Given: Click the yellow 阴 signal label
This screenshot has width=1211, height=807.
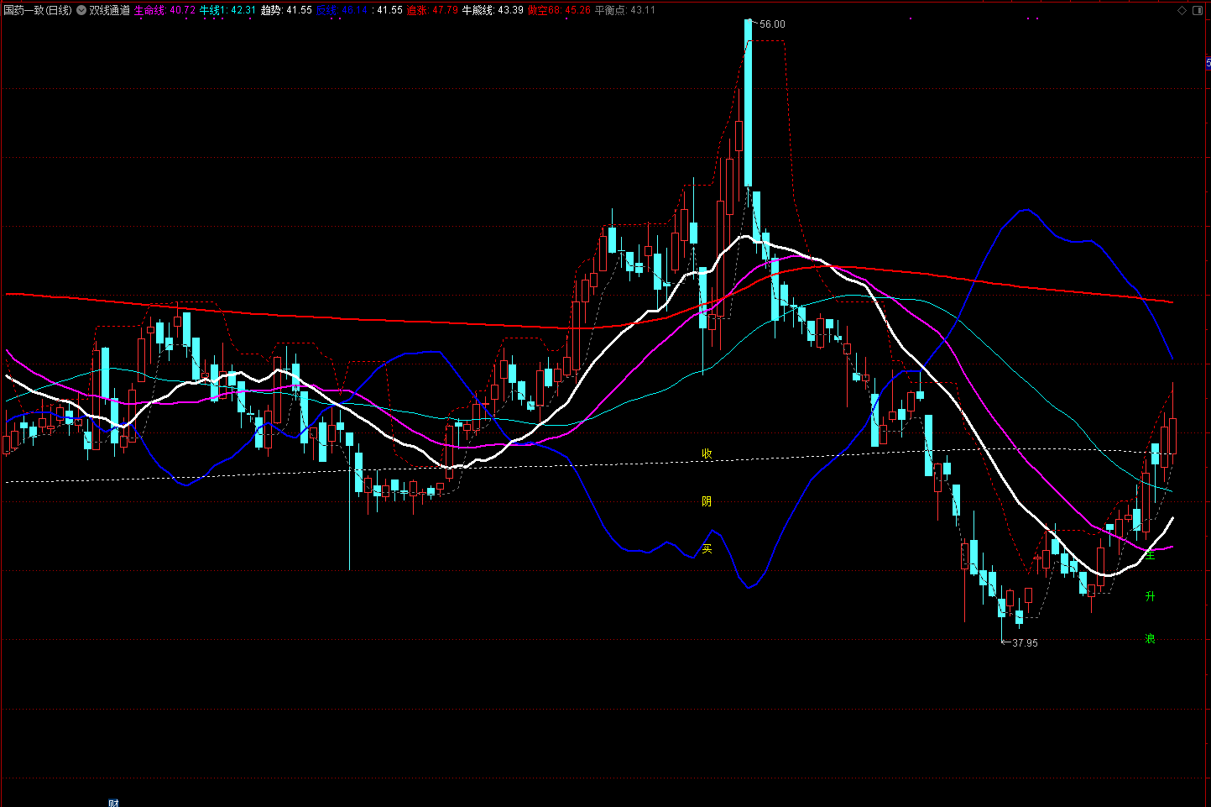Looking at the screenshot, I should (x=707, y=501).
